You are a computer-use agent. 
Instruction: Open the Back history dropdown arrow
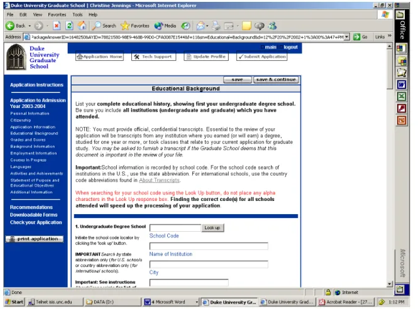tap(30, 26)
